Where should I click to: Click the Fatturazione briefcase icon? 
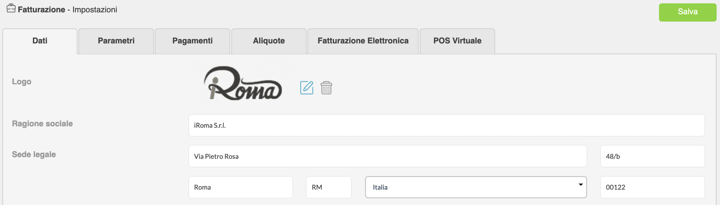pos(11,8)
